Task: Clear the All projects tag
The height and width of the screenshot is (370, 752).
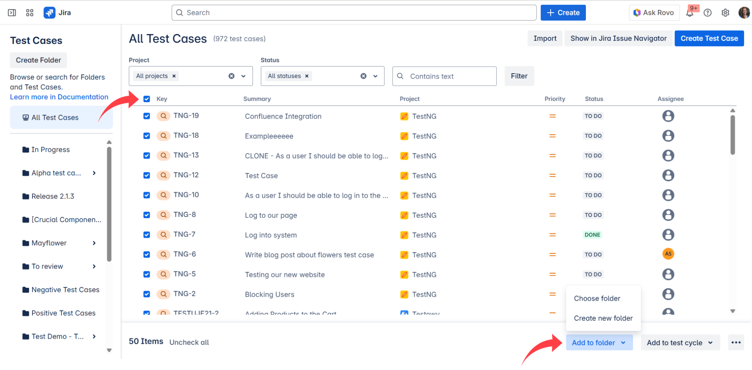Action: point(174,76)
